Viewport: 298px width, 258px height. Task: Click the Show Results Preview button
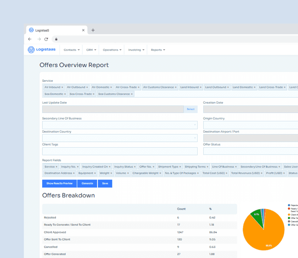click(59, 183)
